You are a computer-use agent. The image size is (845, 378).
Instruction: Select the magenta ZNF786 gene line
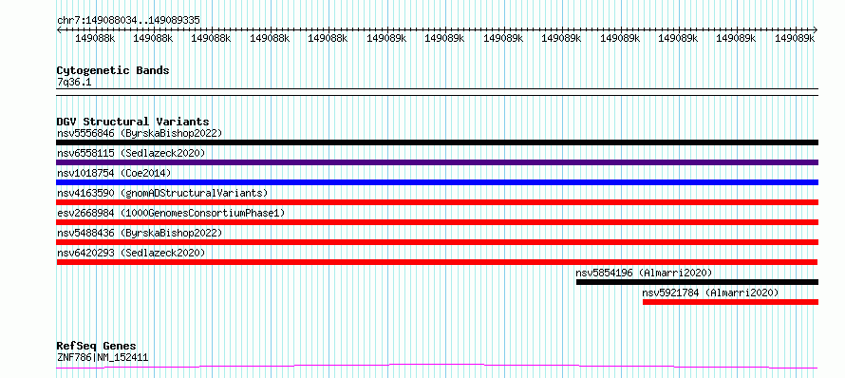point(437,367)
